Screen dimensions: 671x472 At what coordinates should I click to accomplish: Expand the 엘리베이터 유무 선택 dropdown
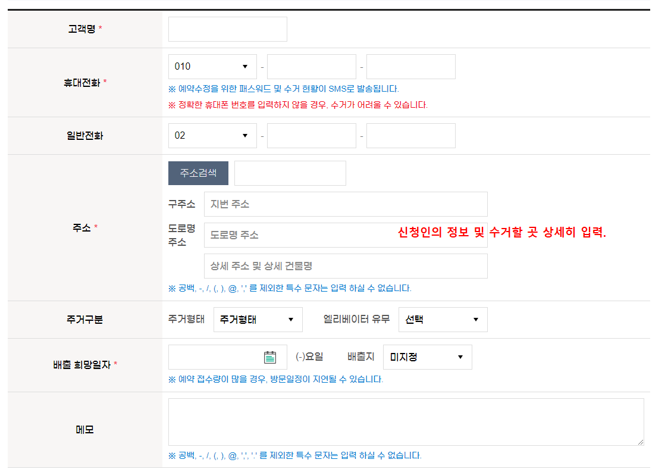[x=443, y=320]
